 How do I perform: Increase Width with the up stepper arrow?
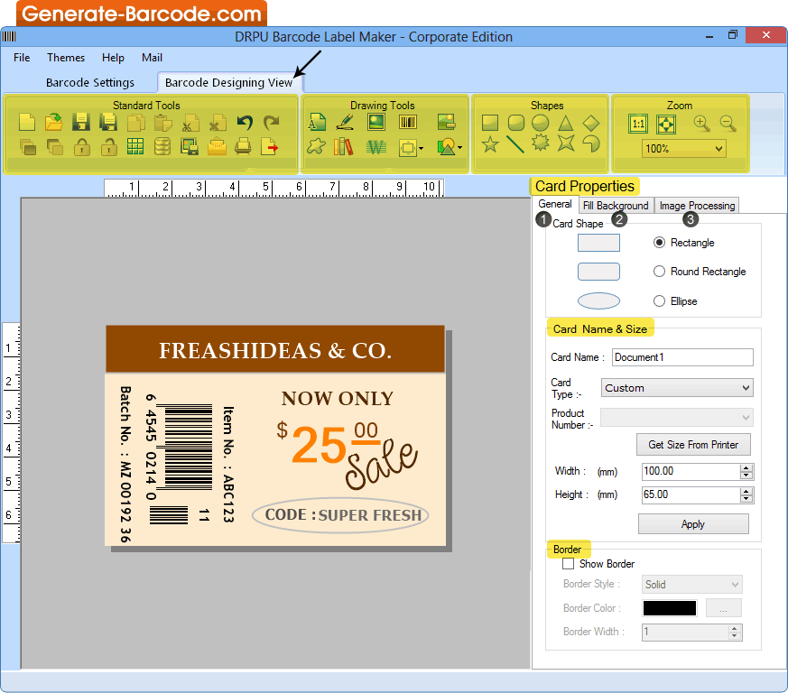tap(746, 467)
